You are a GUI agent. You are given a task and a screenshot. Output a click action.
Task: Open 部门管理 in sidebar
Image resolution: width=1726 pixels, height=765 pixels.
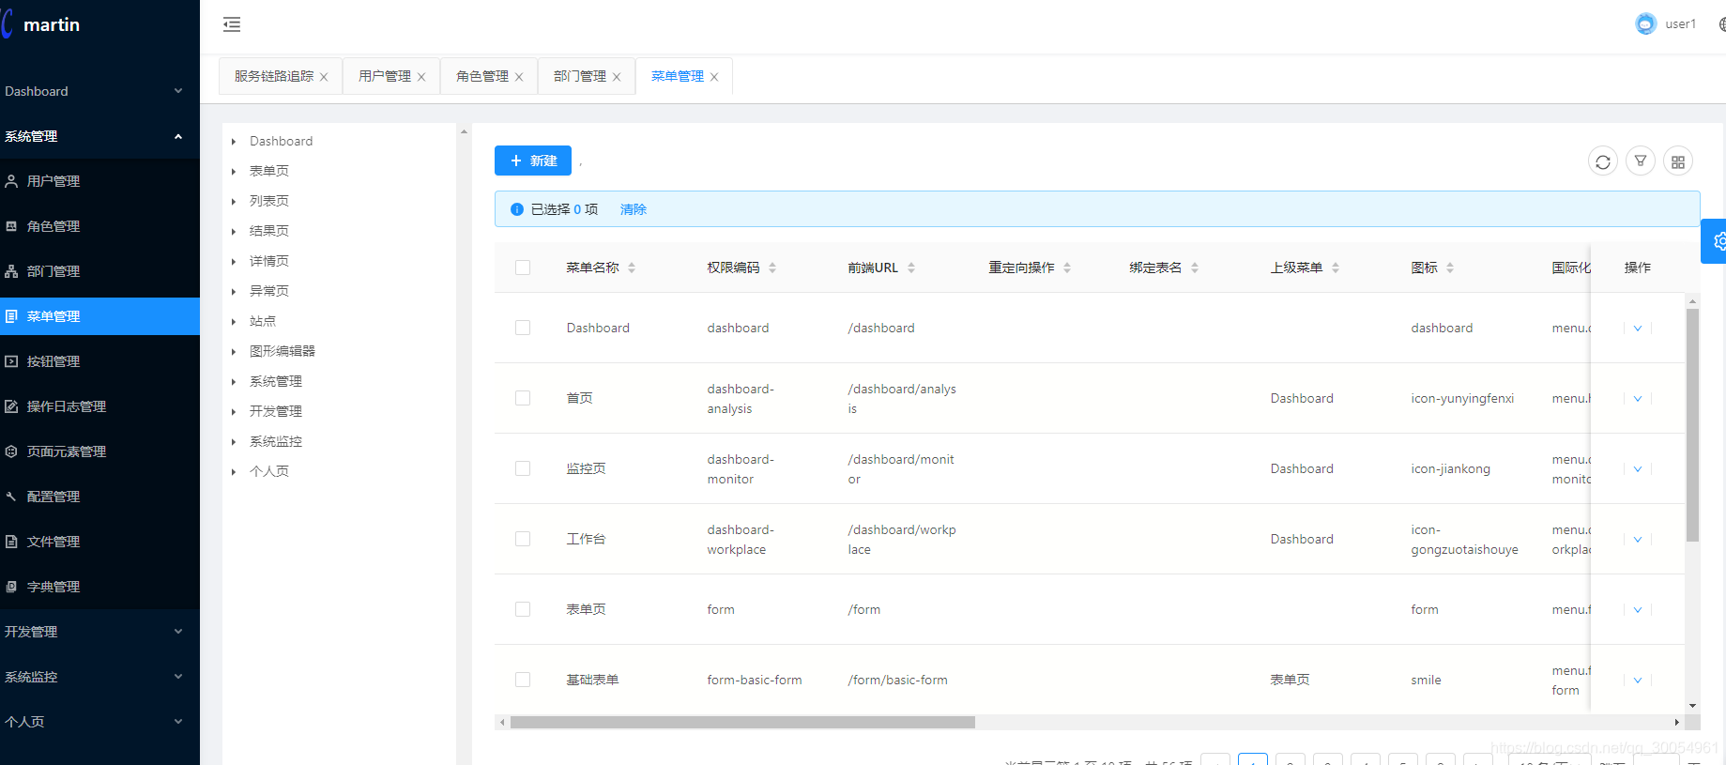99,271
